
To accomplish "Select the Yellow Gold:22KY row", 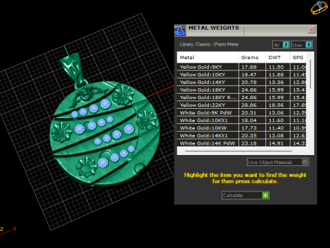I will (241, 105).
